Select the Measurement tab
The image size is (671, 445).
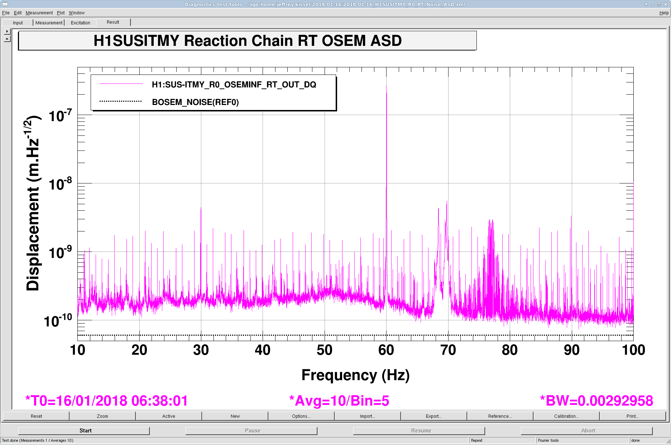point(49,23)
